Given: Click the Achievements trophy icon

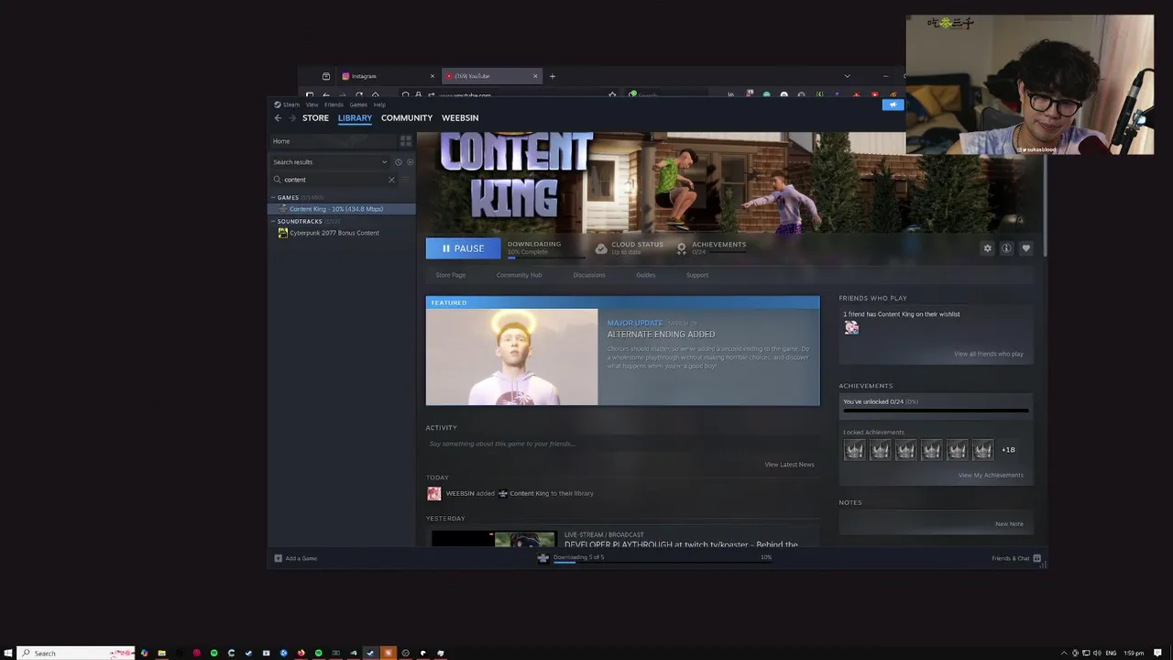Looking at the screenshot, I should coord(681,248).
